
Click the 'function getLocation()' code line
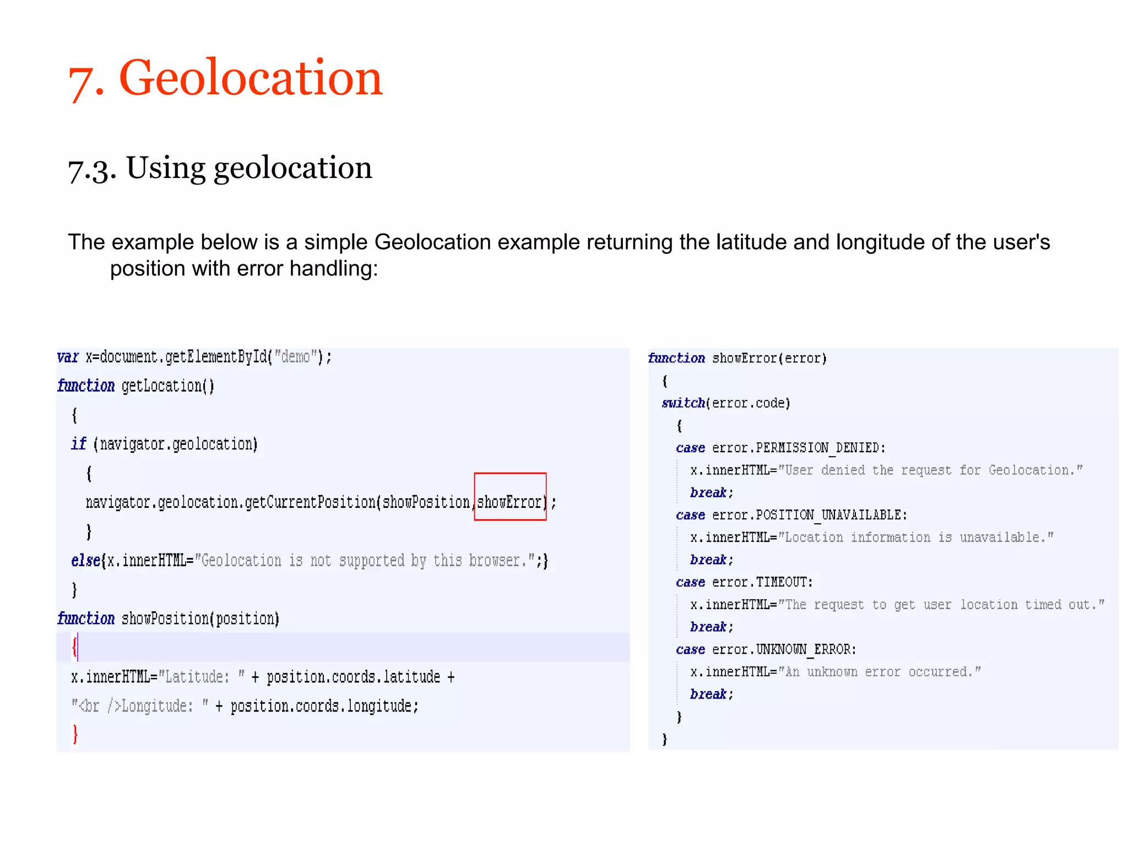pos(135,386)
